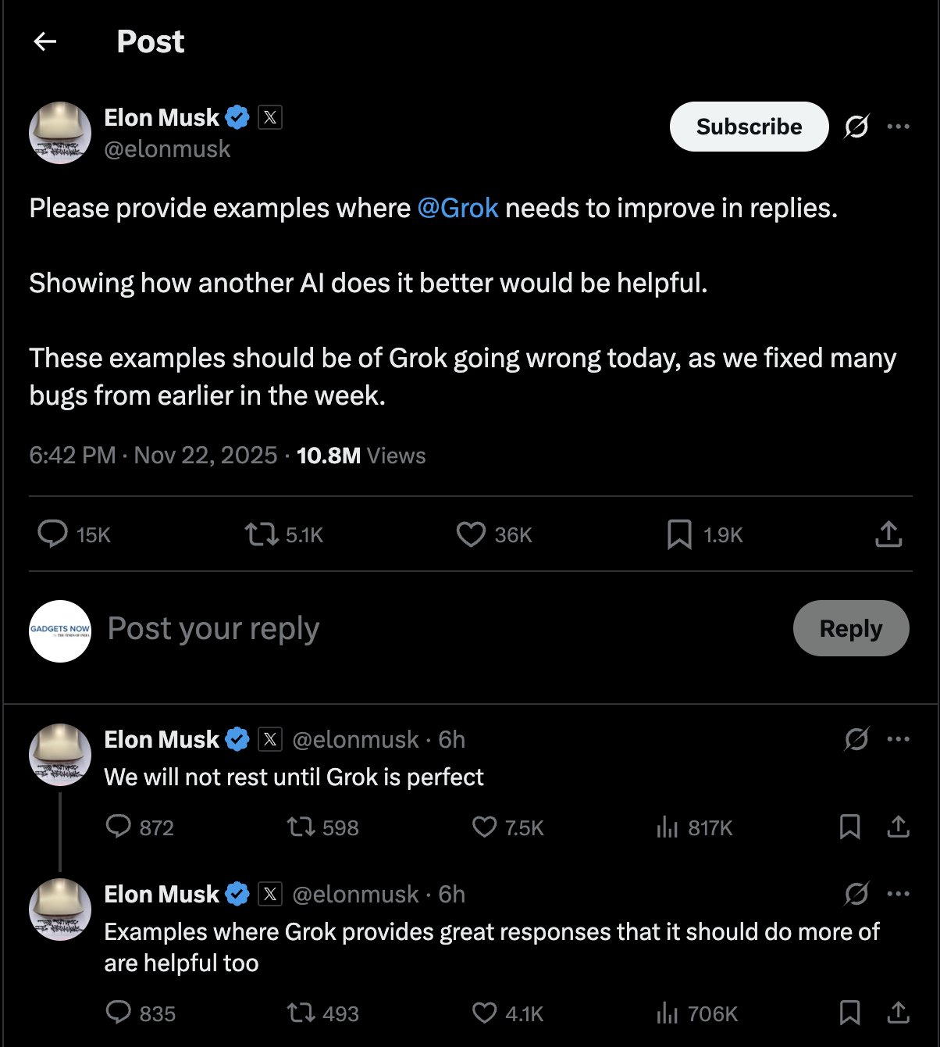Screen dimensions: 940x1047
Task: Select the Post header tab
Action: pyautogui.click(x=150, y=41)
